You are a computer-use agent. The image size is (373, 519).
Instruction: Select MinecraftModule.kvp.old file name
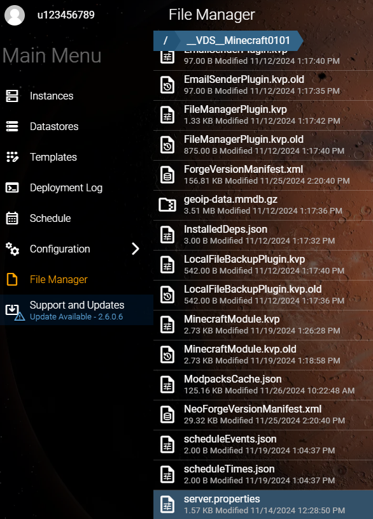pyautogui.click(x=240, y=349)
